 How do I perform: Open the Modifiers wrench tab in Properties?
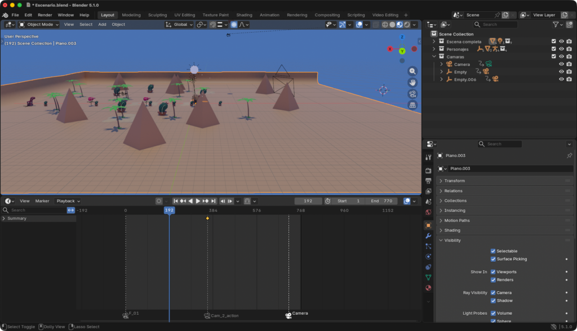pos(428,235)
